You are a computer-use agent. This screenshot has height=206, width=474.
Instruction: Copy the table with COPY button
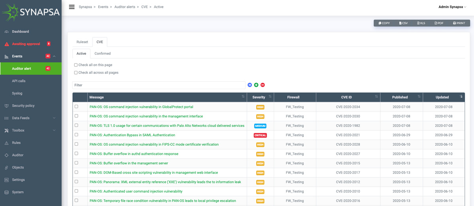click(x=384, y=23)
